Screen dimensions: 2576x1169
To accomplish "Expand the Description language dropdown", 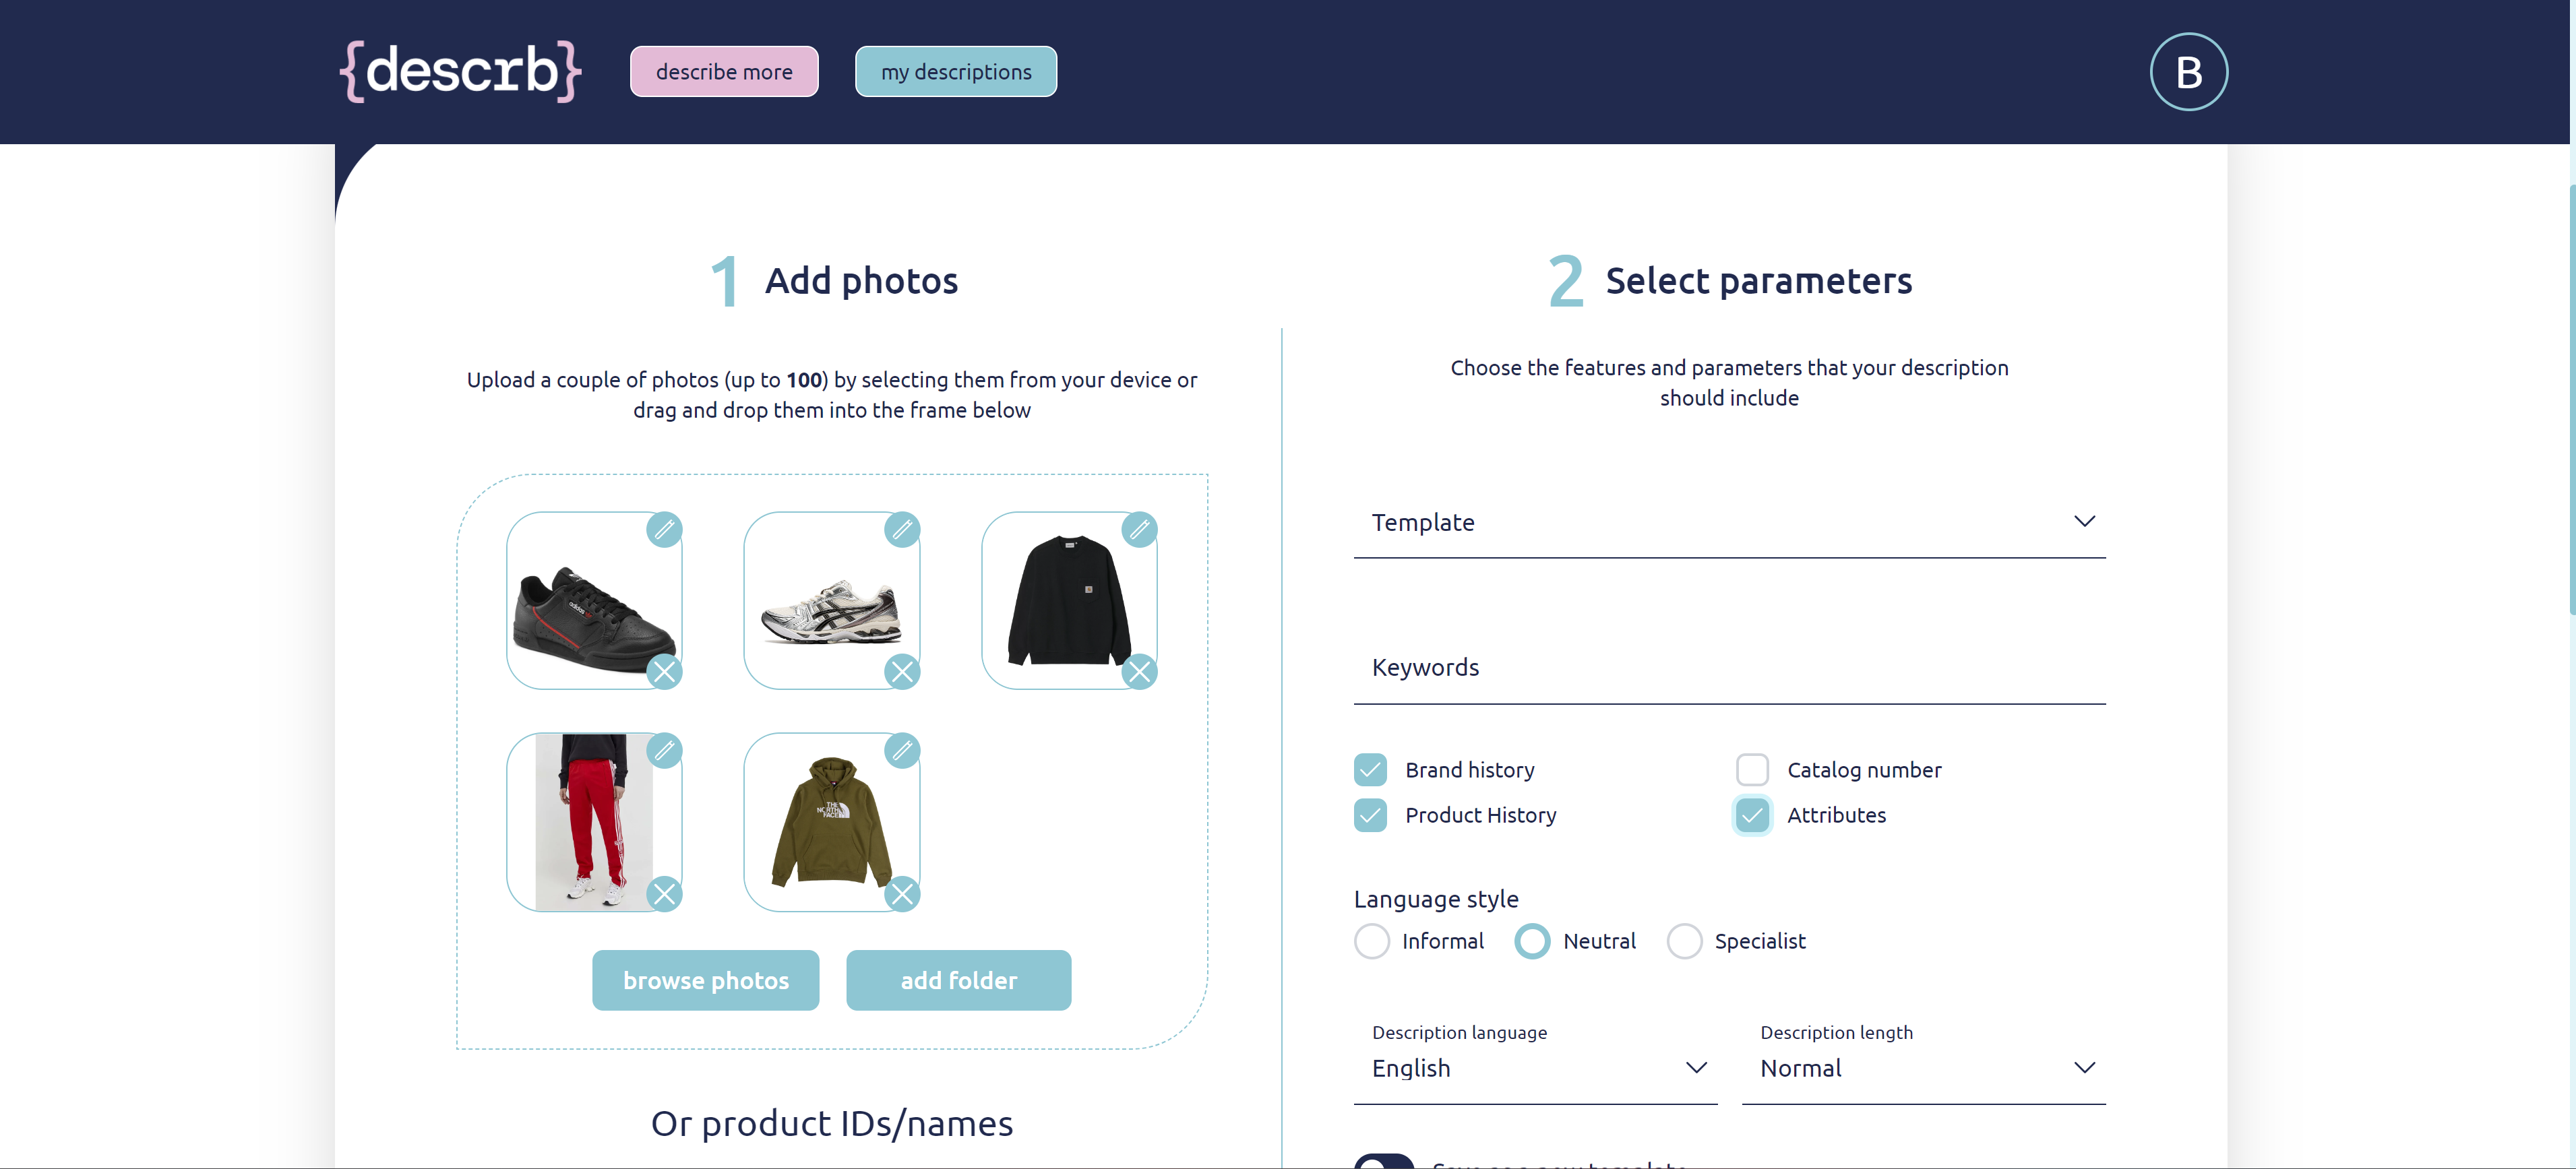I will [1535, 1068].
